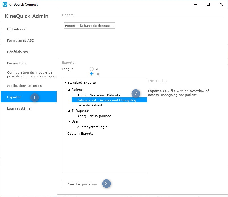The height and width of the screenshot is (197, 228).
Task: Open Configuration du module de prise de rendez-vous
Action: click(x=31, y=74)
